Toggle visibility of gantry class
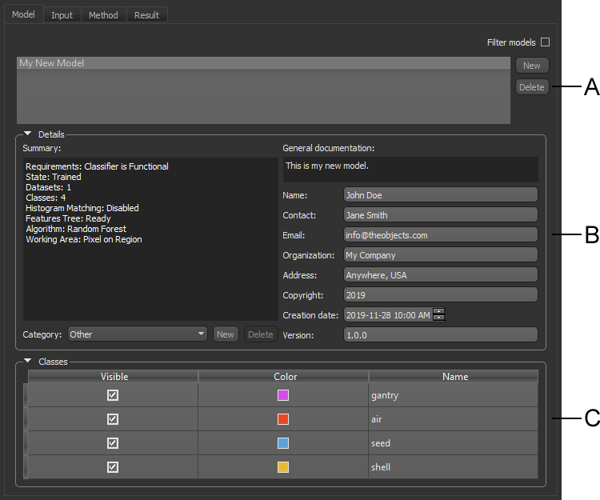The width and height of the screenshot is (600, 500). click(x=113, y=395)
